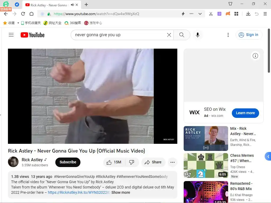Open the orange game controller extension

(x=228, y=14)
